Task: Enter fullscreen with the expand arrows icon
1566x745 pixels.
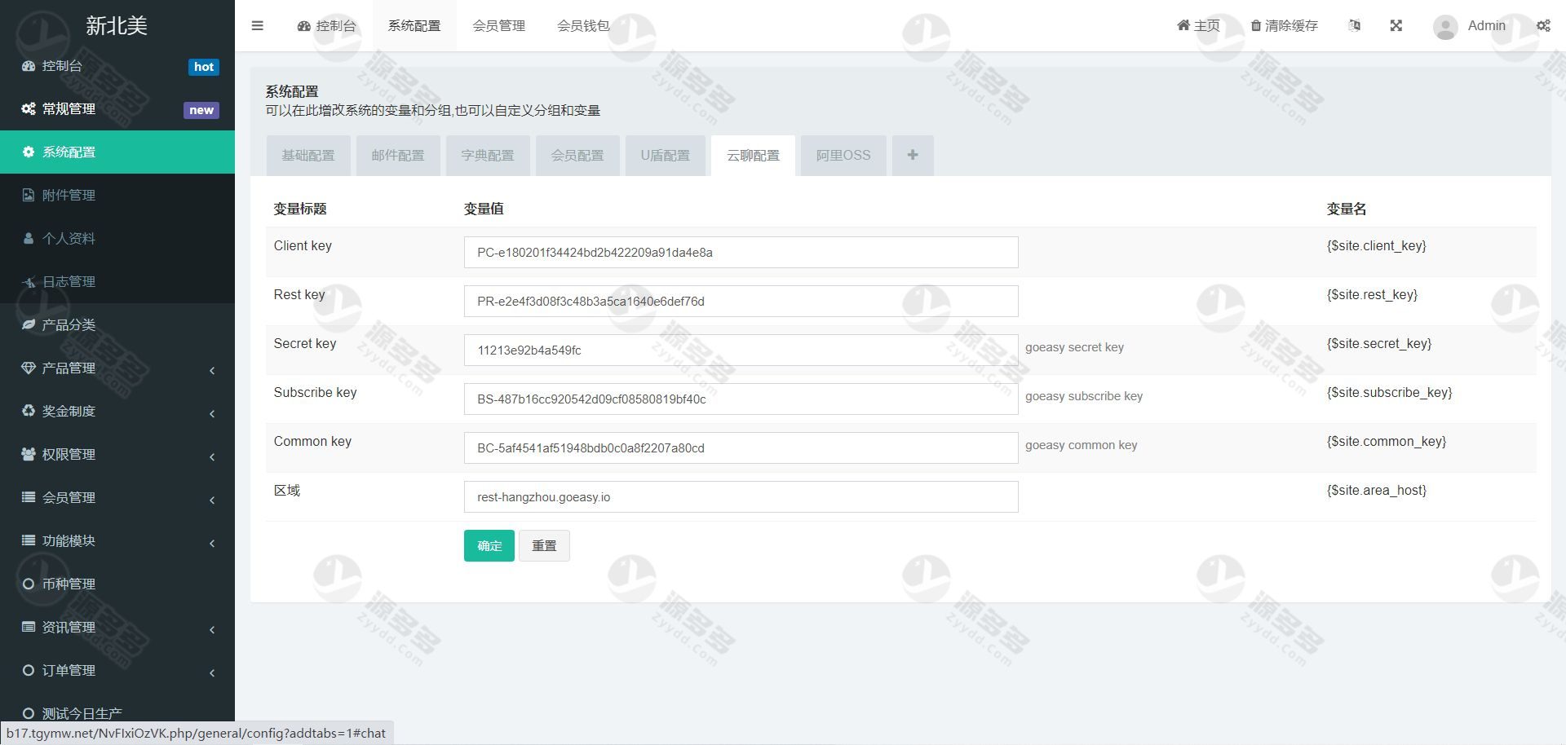Action: click(1396, 25)
